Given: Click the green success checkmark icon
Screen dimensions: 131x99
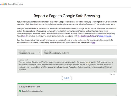Looking at the screenshot, I should (20, 91).
